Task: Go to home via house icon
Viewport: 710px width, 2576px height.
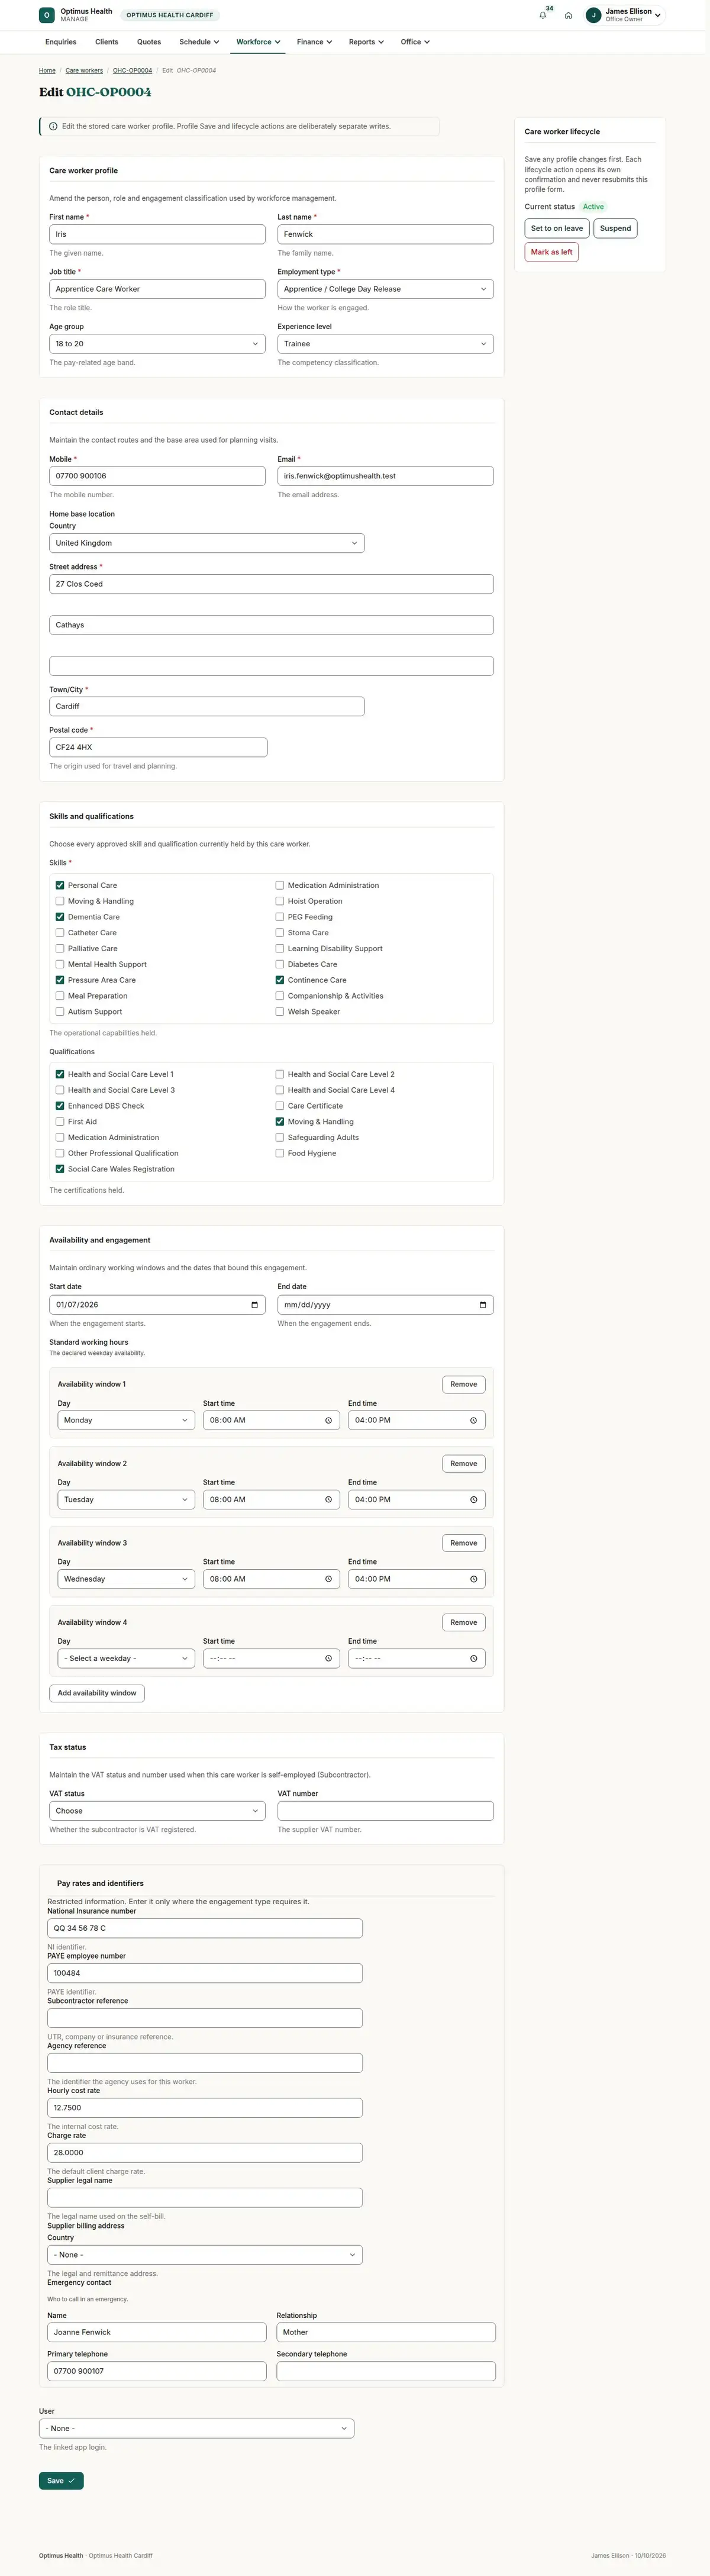Action: 568,15
